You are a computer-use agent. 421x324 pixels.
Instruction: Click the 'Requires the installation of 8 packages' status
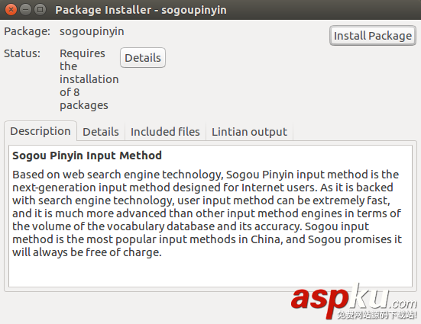pos(89,79)
